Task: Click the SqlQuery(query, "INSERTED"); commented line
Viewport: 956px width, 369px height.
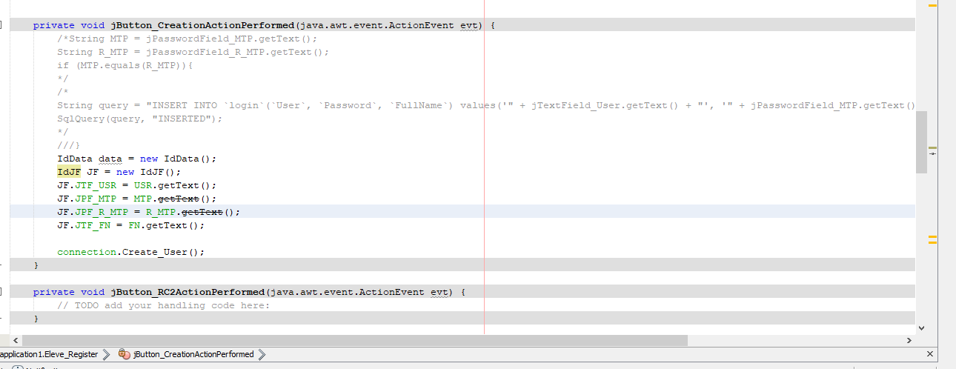Action: [x=139, y=119]
